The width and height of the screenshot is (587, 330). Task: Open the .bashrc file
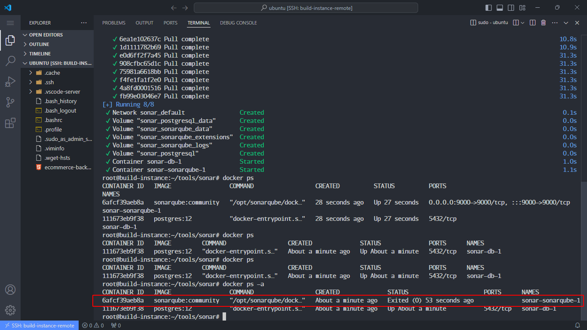(x=57, y=120)
